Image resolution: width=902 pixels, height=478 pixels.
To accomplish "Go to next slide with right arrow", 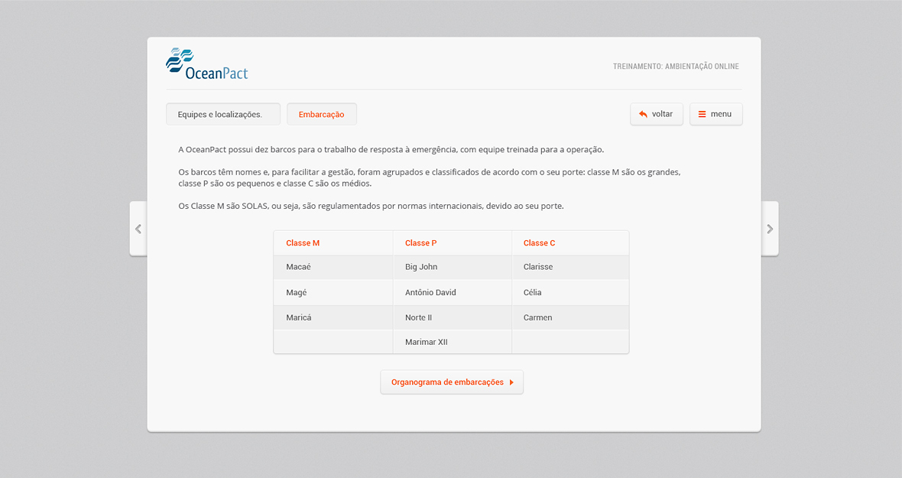I will click(x=770, y=229).
